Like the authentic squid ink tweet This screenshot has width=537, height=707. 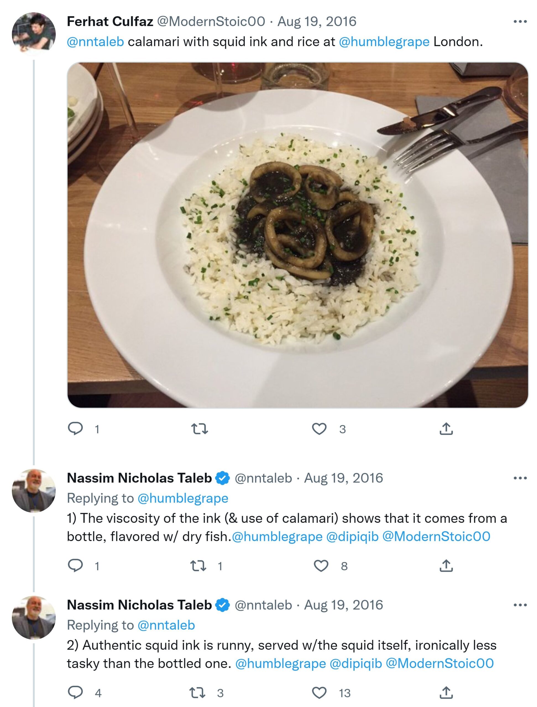click(x=319, y=693)
